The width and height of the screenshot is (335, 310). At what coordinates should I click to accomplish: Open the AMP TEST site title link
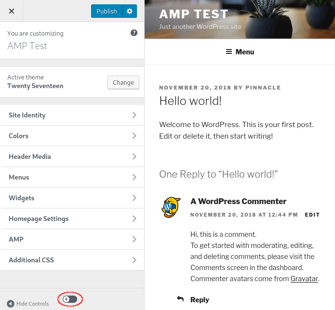pyautogui.click(x=194, y=14)
